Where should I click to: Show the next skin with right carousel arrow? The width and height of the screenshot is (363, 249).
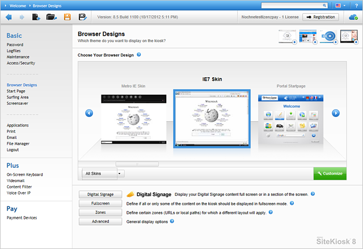coord(336,113)
